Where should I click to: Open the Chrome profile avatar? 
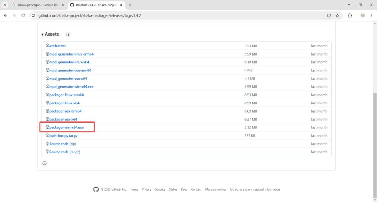(363, 15)
